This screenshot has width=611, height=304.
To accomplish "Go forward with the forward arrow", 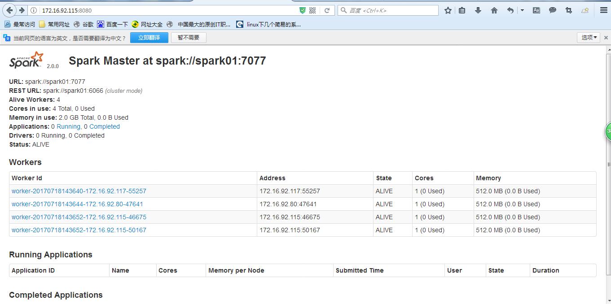I will click(x=22, y=10).
